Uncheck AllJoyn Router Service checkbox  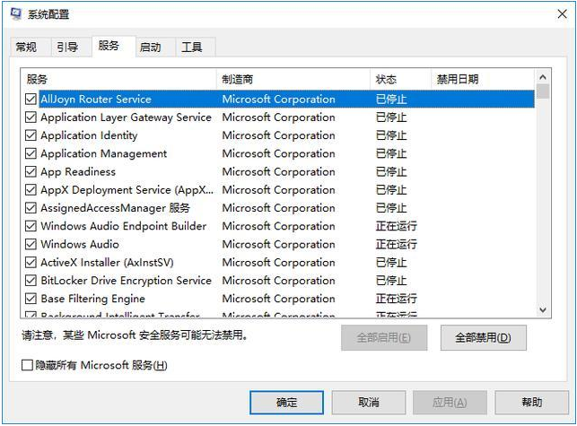(x=31, y=100)
